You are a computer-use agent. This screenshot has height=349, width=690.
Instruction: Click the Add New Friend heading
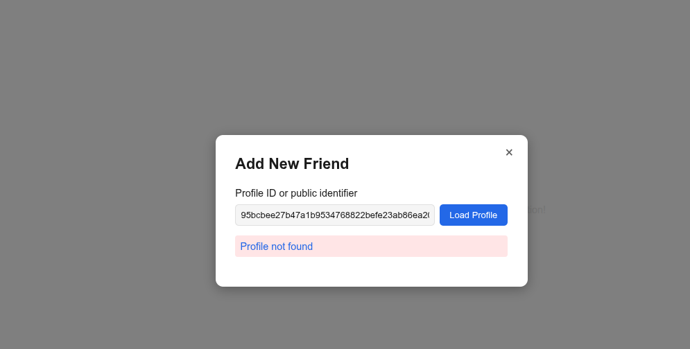(x=292, y=163)
